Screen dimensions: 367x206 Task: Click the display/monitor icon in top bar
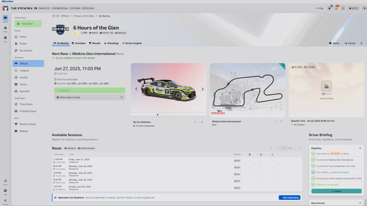pos(343,8)
